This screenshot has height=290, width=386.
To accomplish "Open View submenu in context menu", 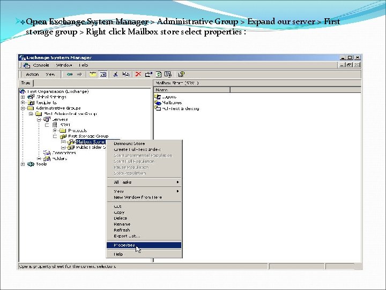I will tap(144, 191).
